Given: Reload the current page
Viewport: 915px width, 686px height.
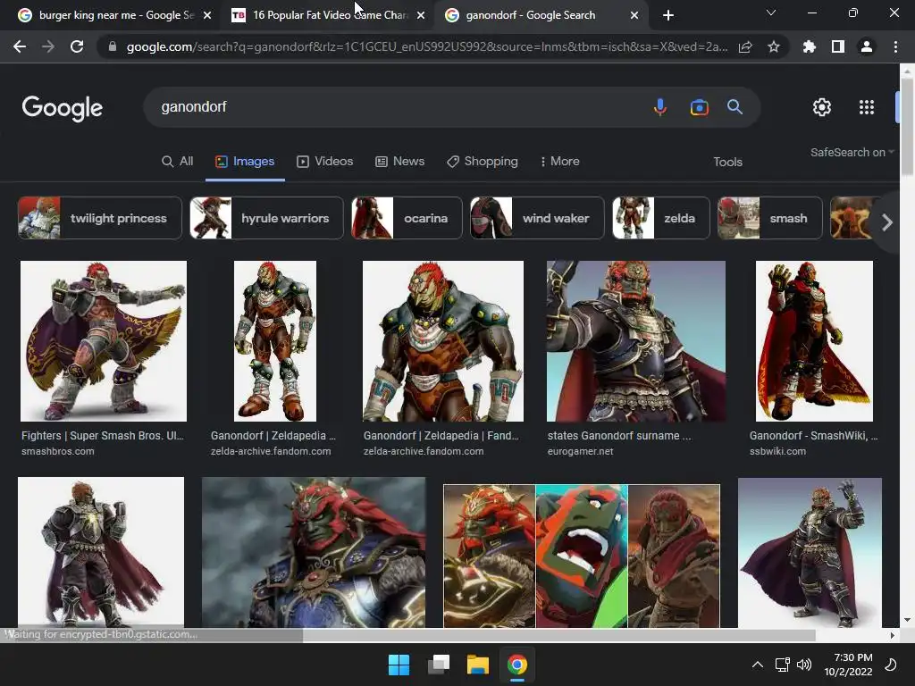Looking at the screenshot, I should pos(77,46).
